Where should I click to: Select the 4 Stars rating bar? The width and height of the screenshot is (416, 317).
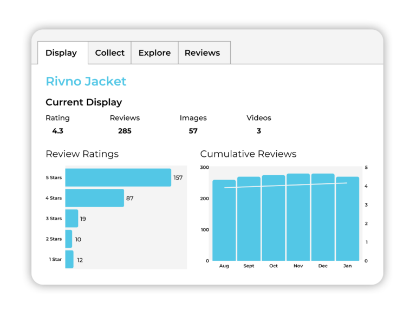click(95, 198)
